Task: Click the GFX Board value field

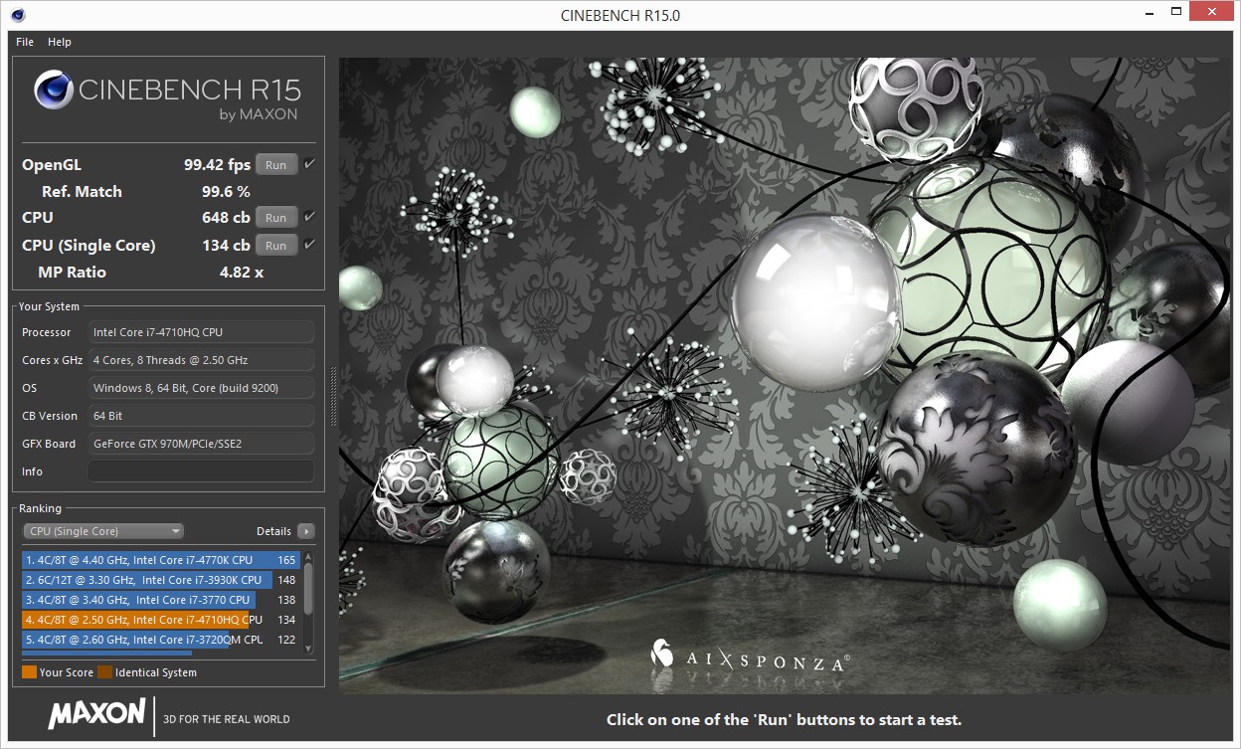Action: pos(201,444)
